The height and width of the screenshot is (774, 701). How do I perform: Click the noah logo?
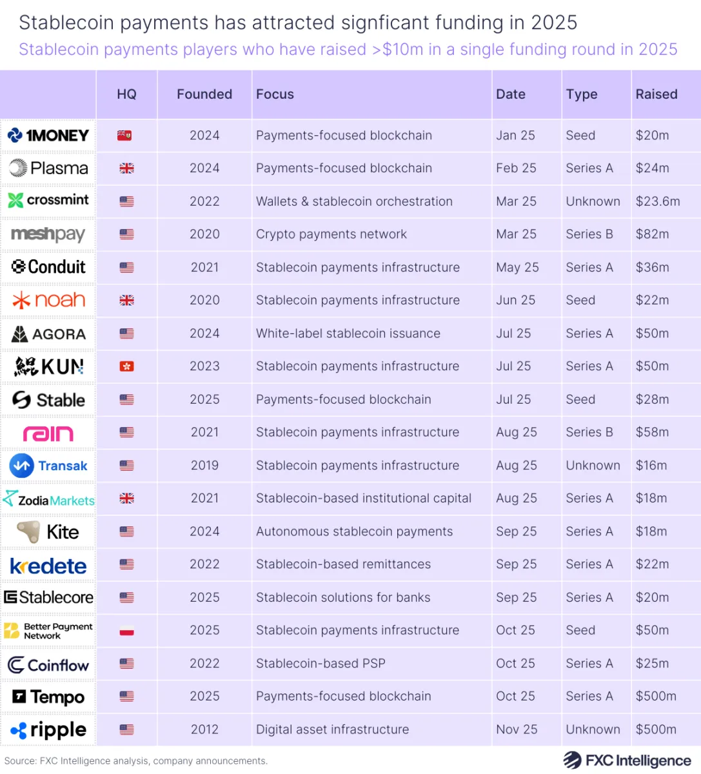click(48, 300)
